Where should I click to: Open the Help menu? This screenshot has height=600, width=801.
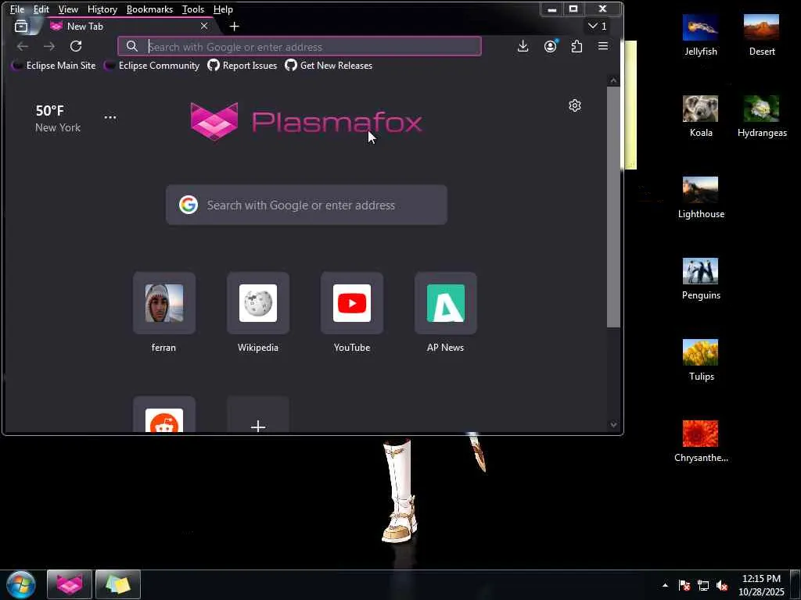click(x=223, y=9)
